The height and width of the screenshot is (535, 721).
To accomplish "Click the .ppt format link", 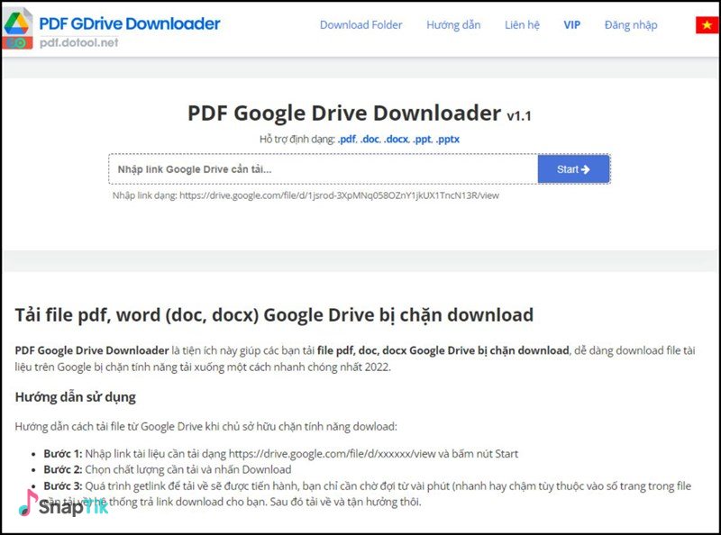I will tap(423, 140).
